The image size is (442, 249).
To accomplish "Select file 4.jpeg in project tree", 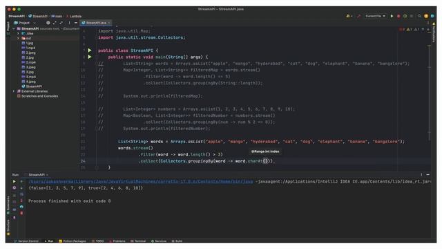I will pyautogui.click(x=29, y=82).
